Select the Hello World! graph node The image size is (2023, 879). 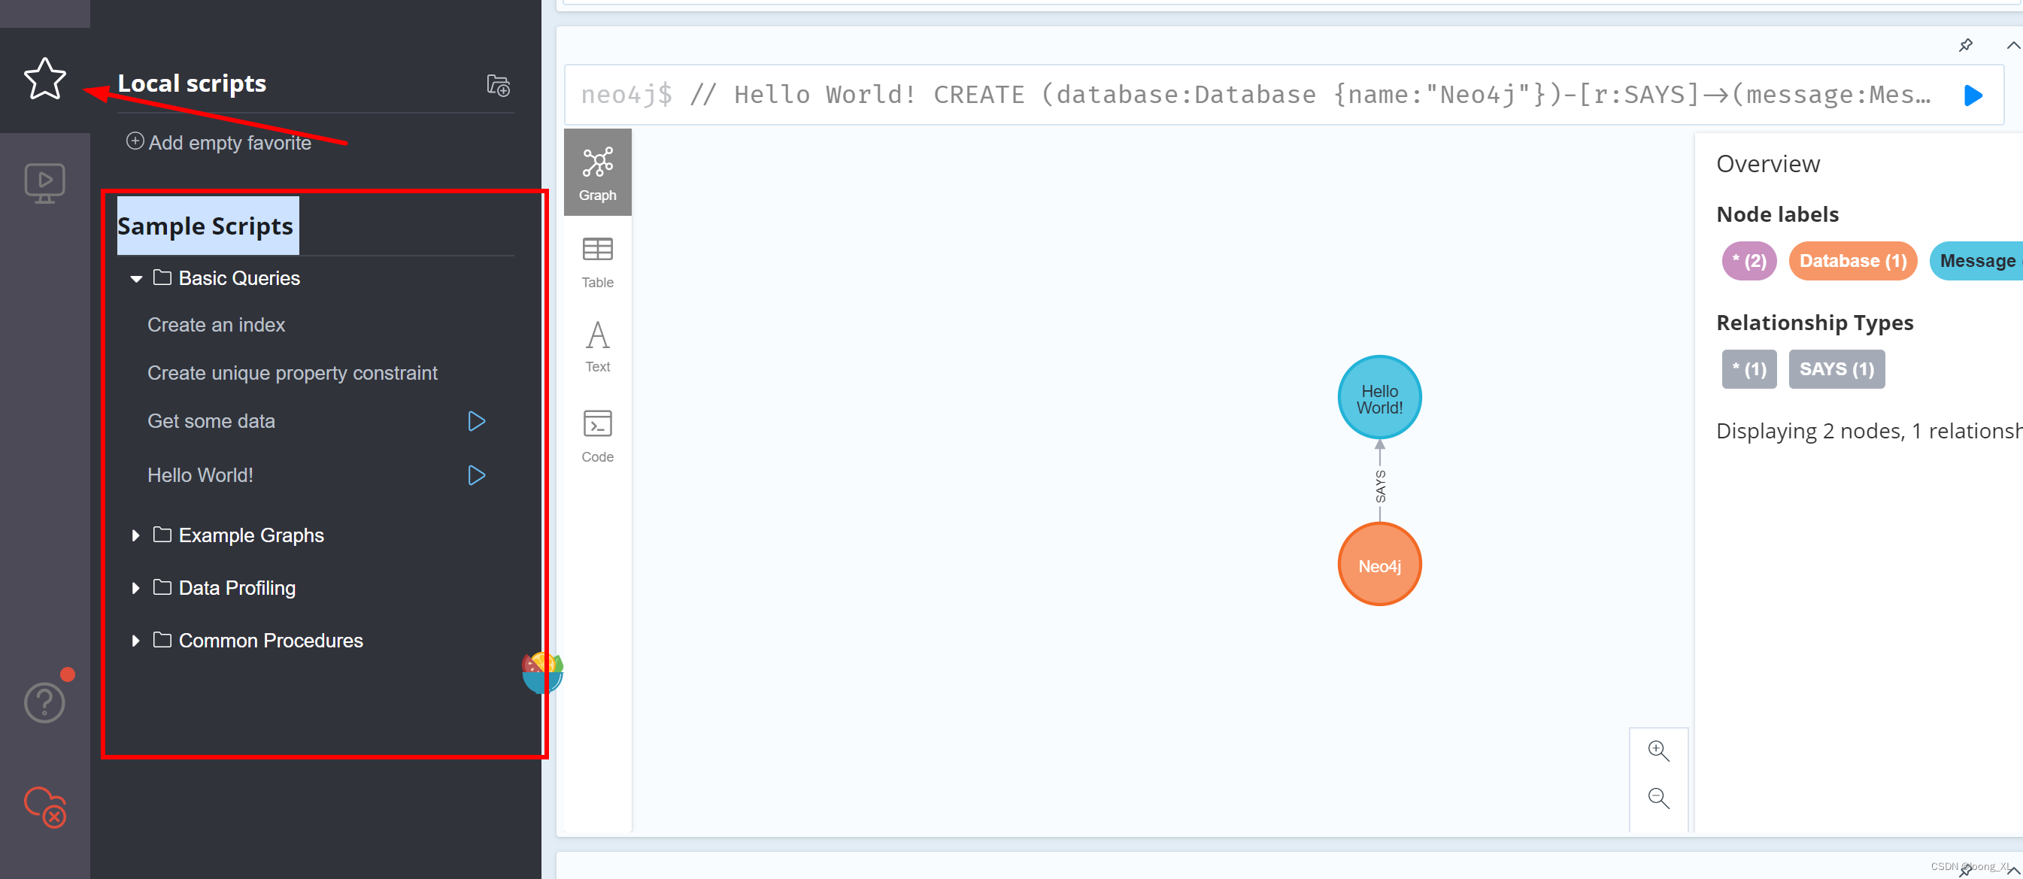click(1379, 399)
